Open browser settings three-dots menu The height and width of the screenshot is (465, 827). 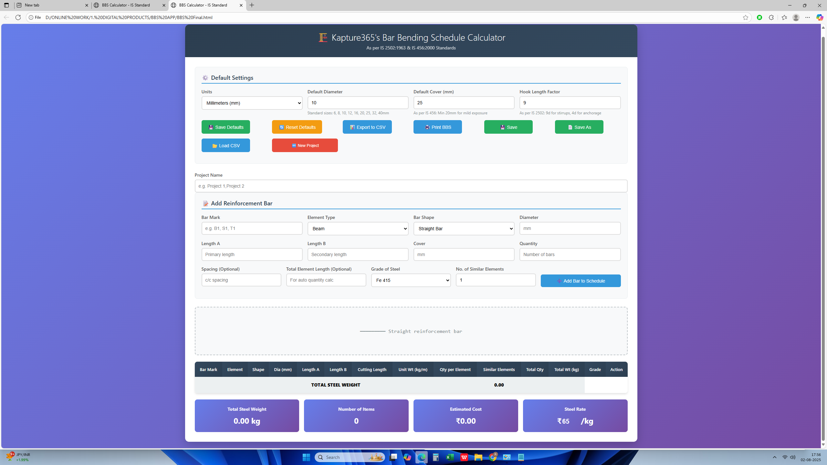(x=807, y=17)
